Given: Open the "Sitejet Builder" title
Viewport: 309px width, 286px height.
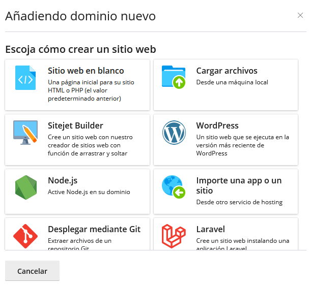Looking at the screenshot, I should pos(75,125).
